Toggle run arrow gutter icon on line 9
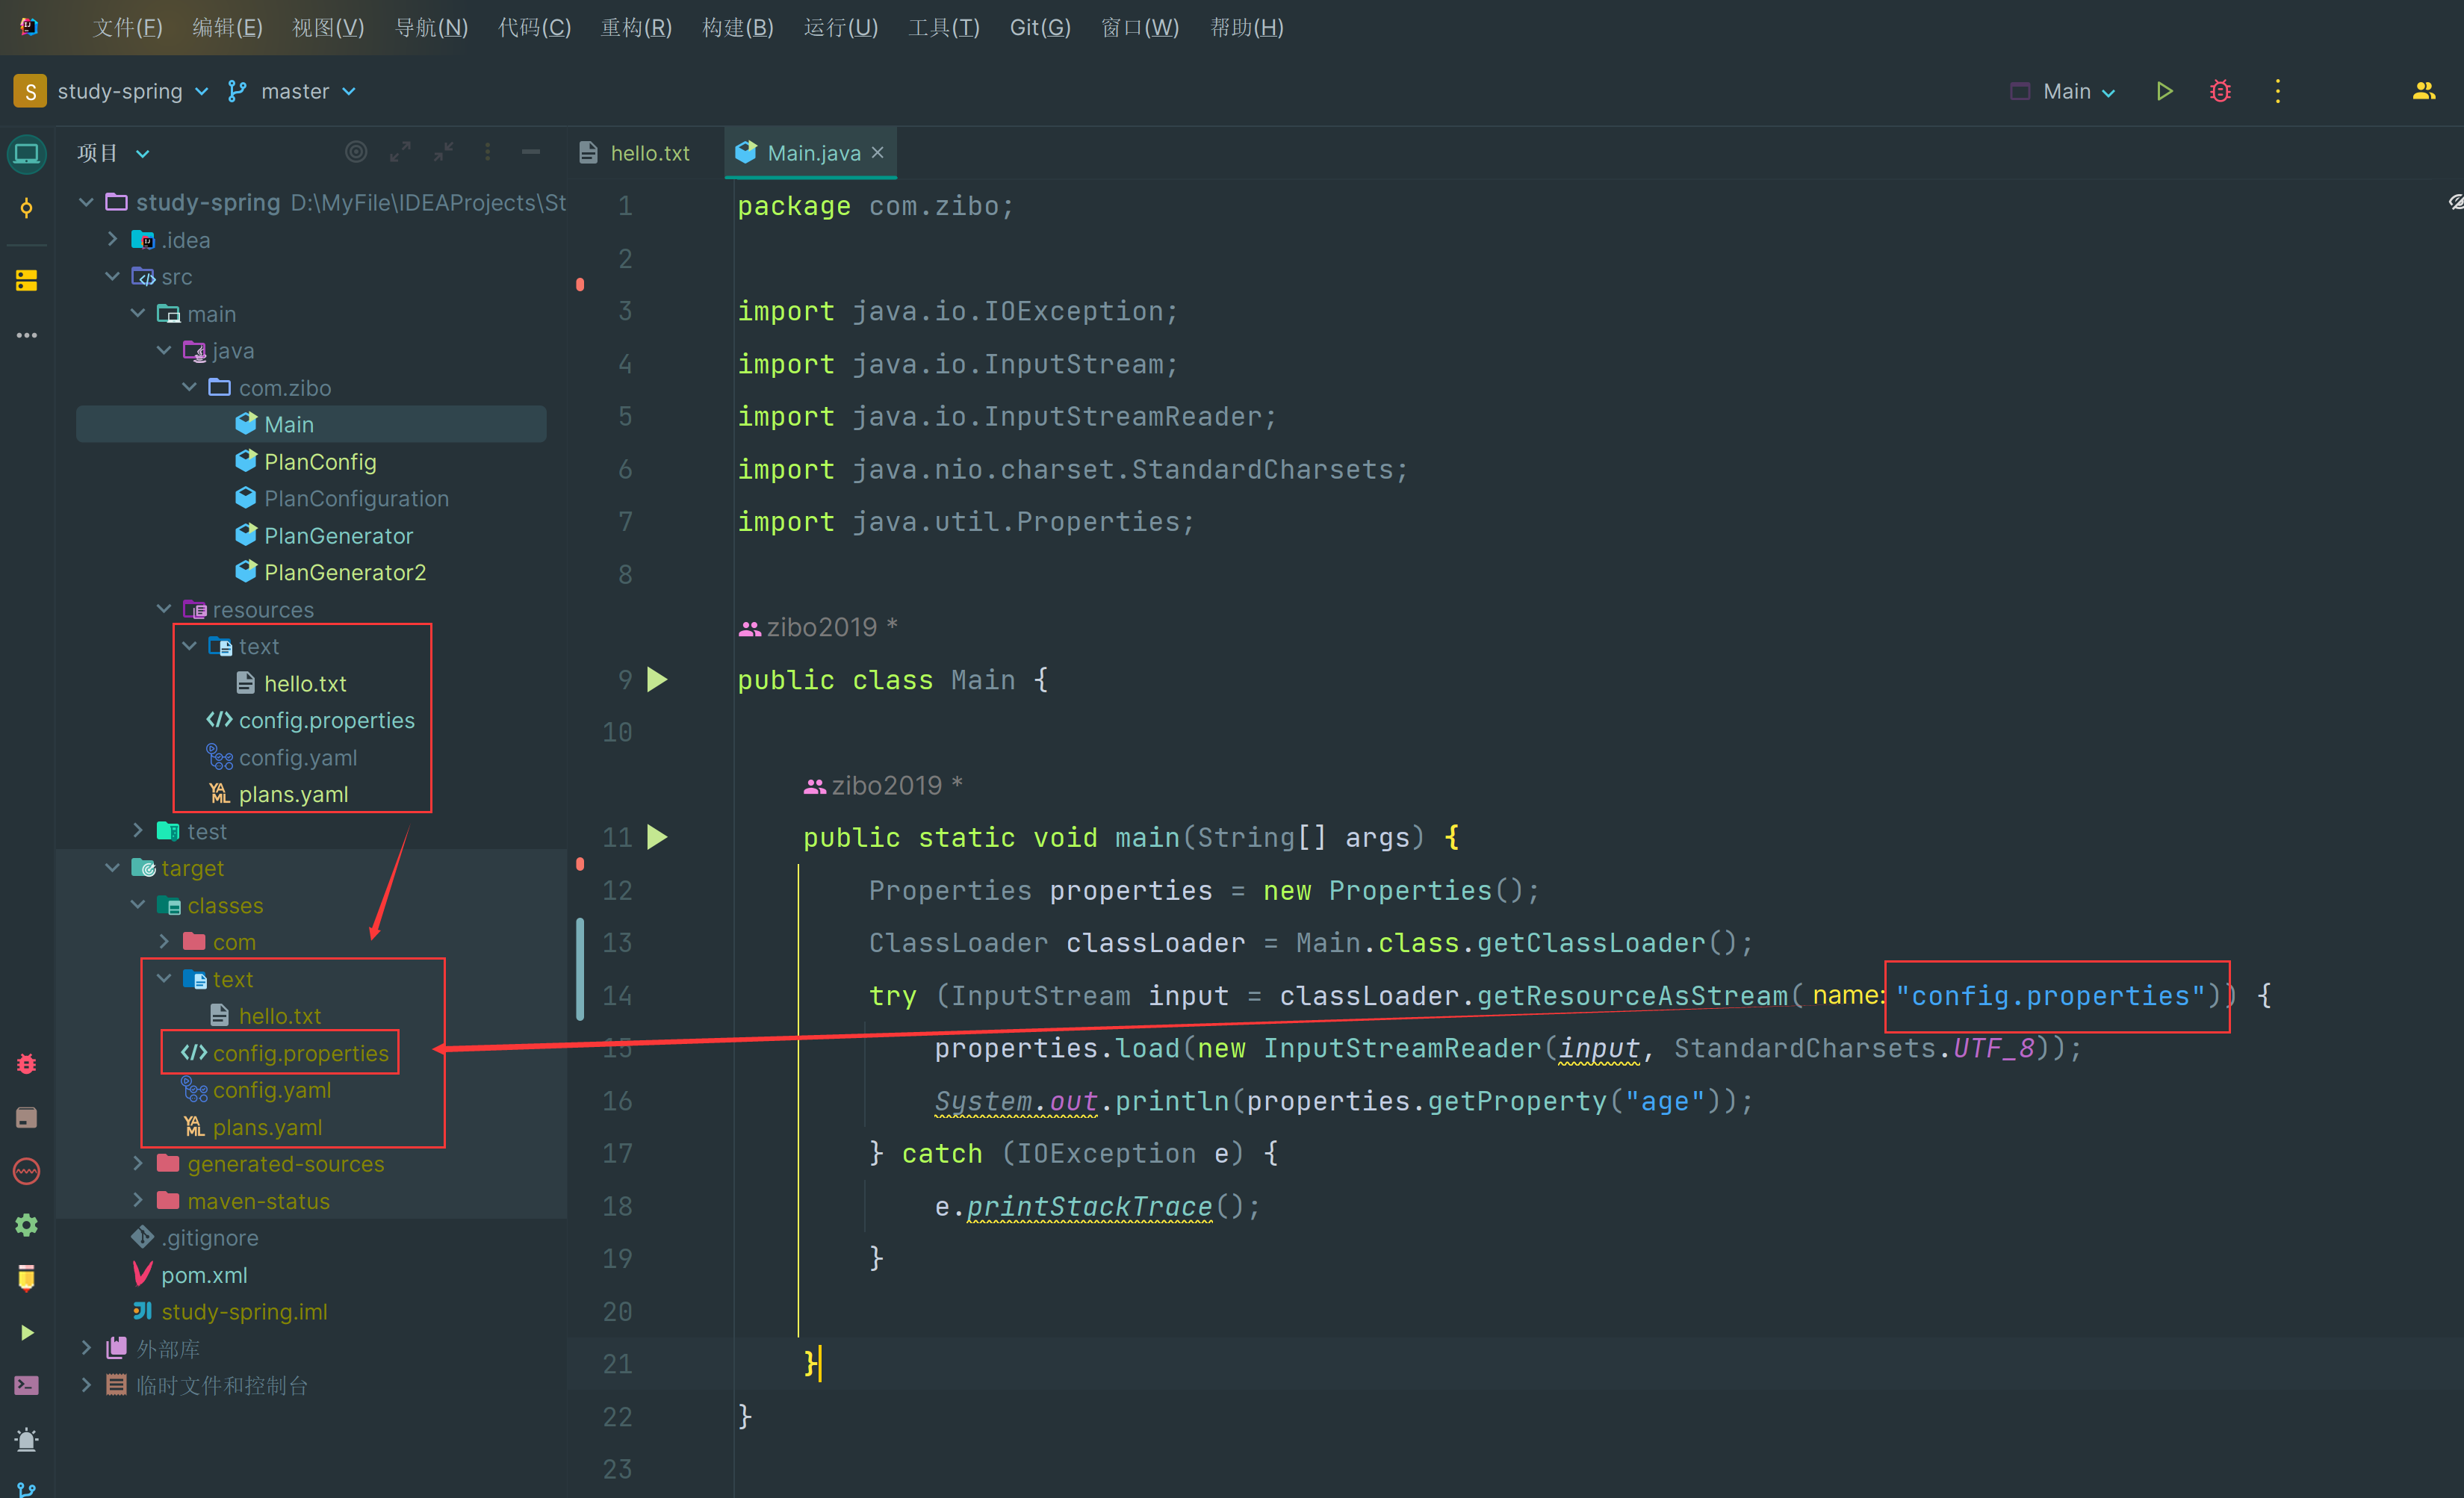 [660, 680]
